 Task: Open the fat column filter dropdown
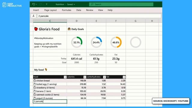(x=124, y=77)
